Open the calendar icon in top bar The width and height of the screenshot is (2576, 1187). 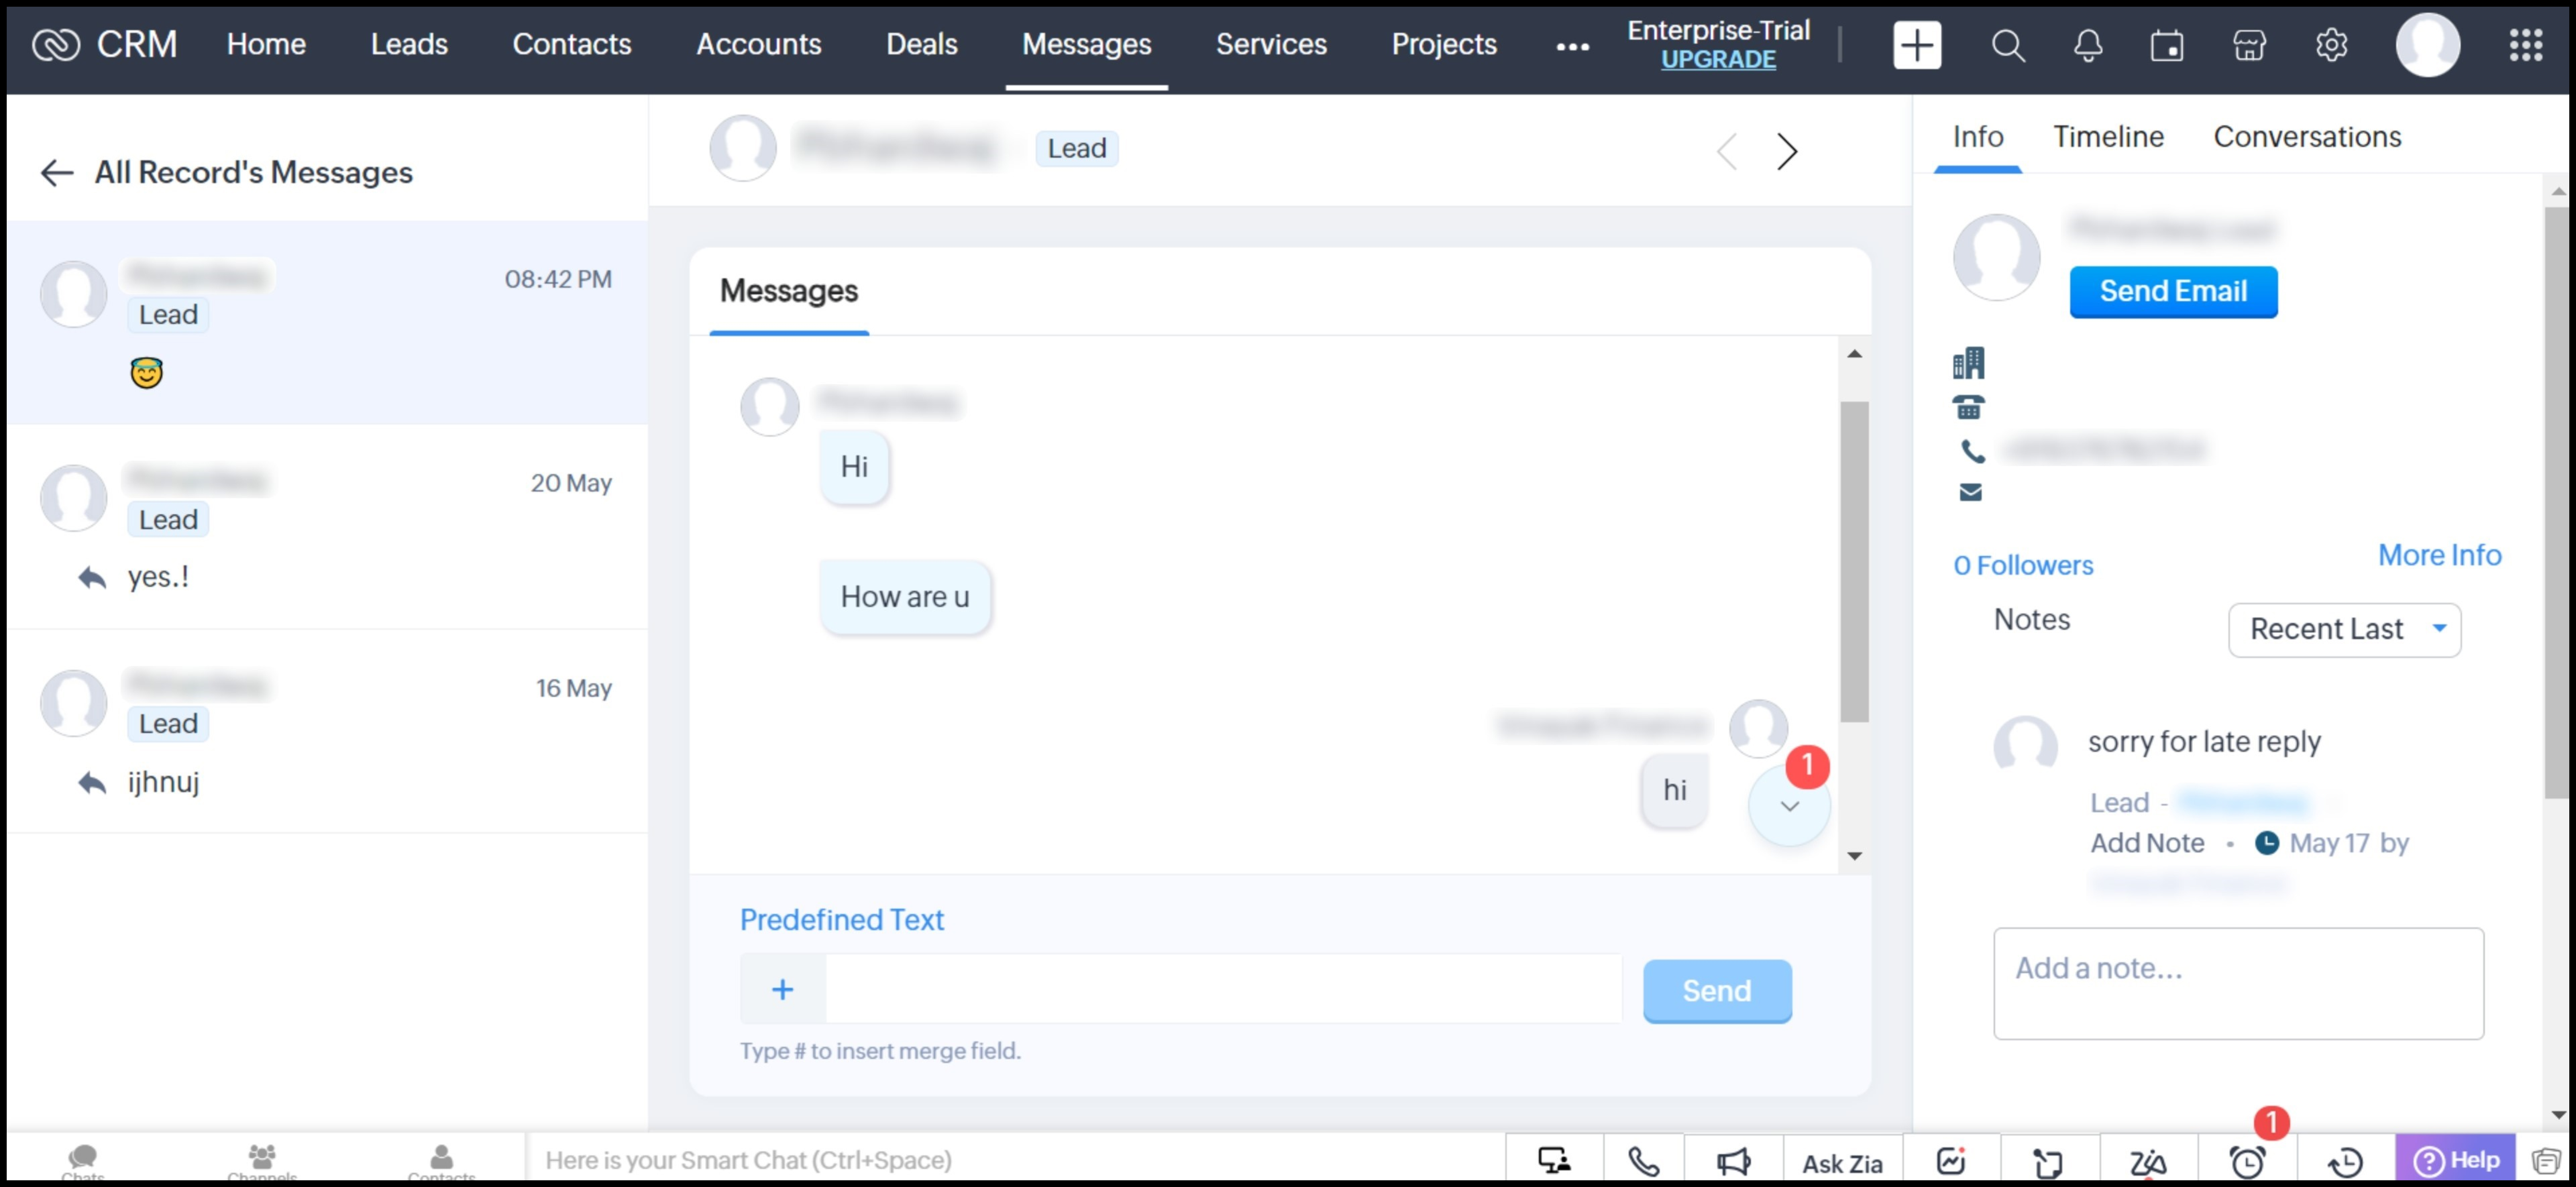(x=2167, y=45)
